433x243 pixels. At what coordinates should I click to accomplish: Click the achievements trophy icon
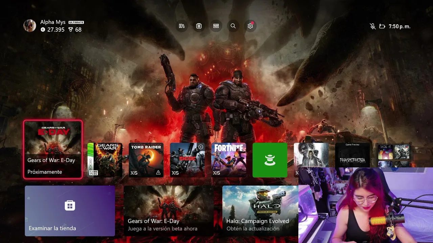click(x=71, y=30)
